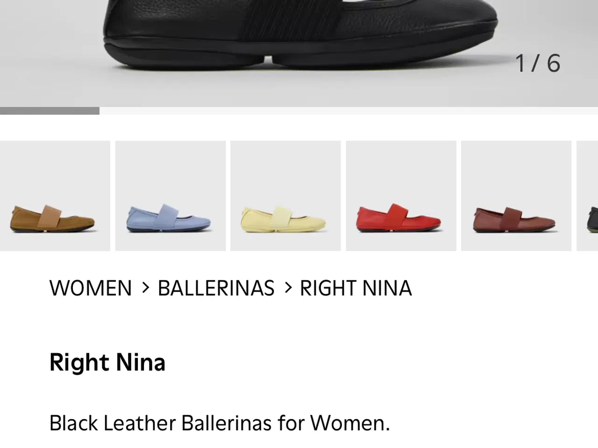Image resolution: width=598 pixels, height=448 pixels.
Task: Click the 1 / 6 image counter
Action: (537, 63)
